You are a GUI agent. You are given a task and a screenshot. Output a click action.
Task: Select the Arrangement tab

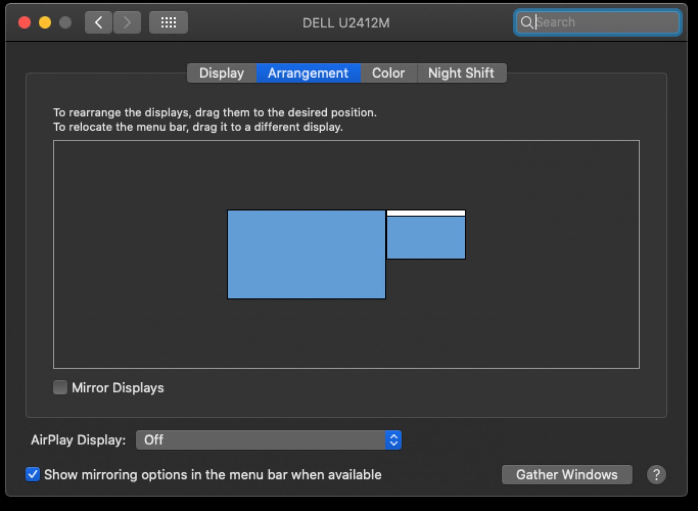(308, 73)
